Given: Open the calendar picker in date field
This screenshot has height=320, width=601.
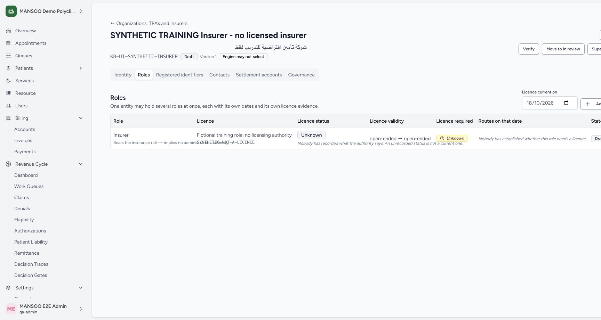Looking at the screenshot, I should coord(566,103).
